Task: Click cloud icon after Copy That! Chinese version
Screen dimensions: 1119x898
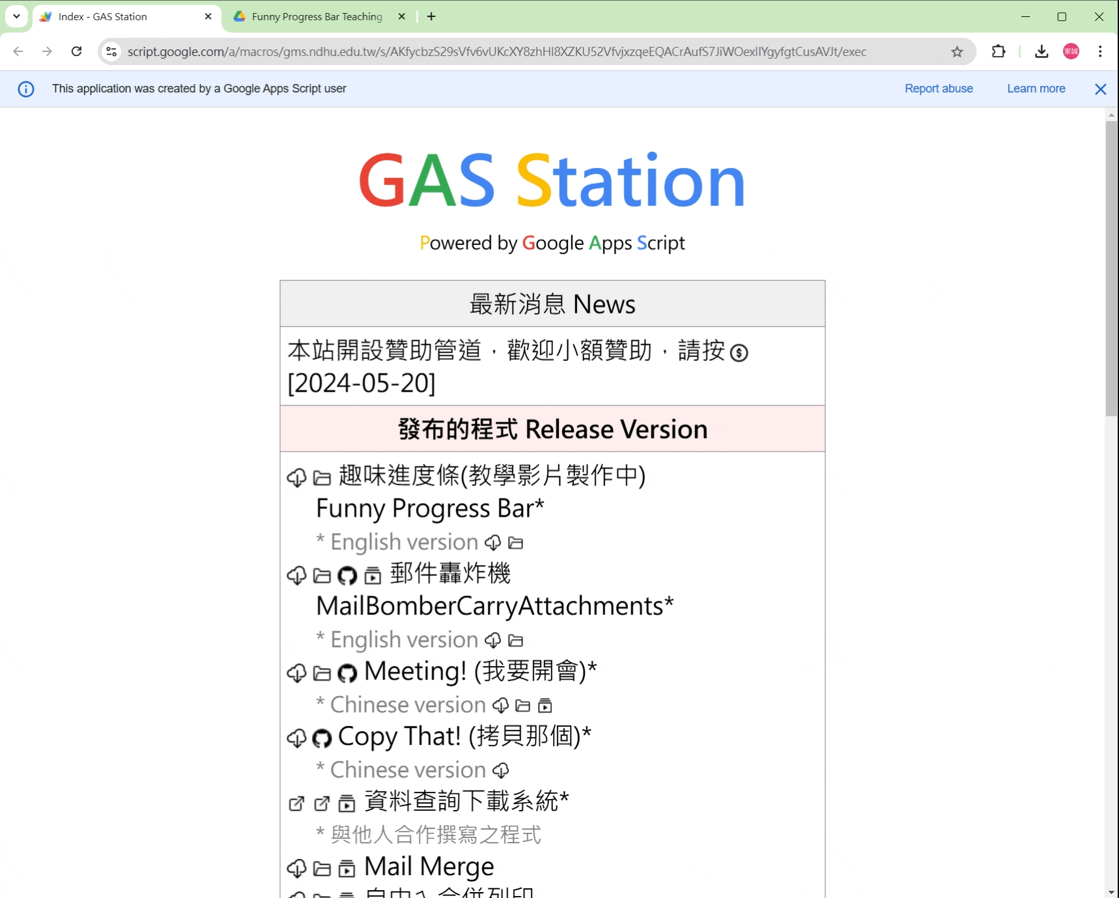Action: (x=500, y=770)
